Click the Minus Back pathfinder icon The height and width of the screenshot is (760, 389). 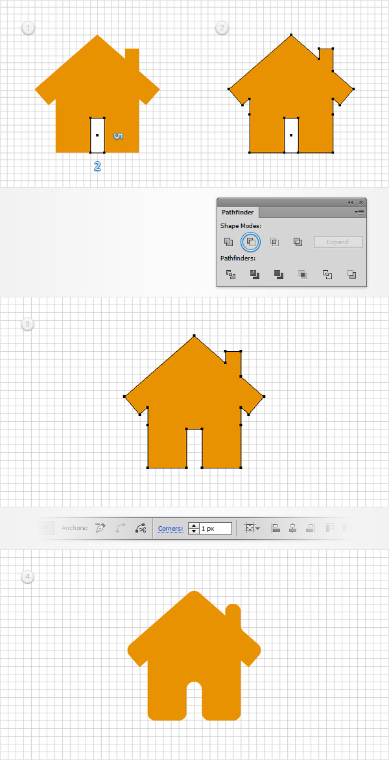(x=351, y=275)
